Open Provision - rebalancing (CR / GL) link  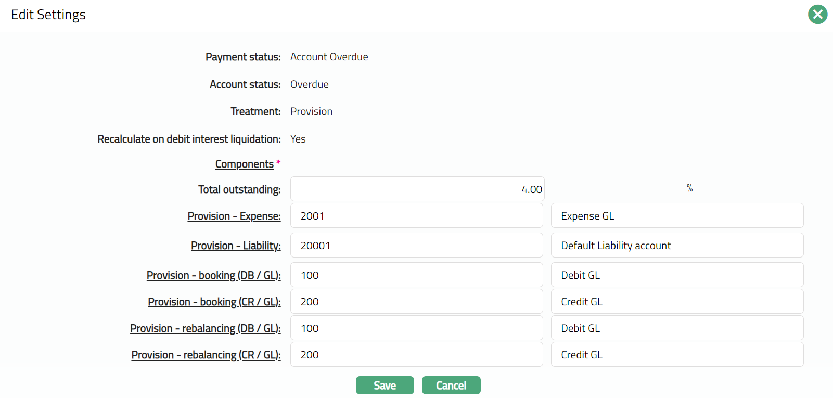[206, 355]
